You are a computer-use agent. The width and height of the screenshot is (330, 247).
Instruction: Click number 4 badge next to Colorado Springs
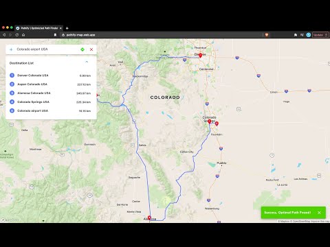(12, 102)
